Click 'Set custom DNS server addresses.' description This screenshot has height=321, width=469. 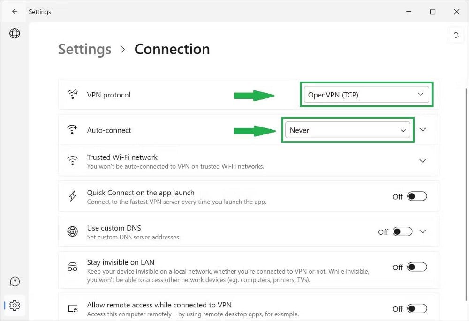pyautogui.click(x=134, y=237)
